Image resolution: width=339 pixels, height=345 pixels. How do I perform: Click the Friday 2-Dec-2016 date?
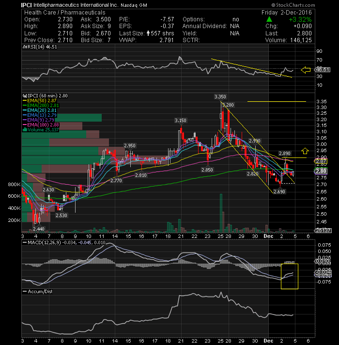point(287,13)
